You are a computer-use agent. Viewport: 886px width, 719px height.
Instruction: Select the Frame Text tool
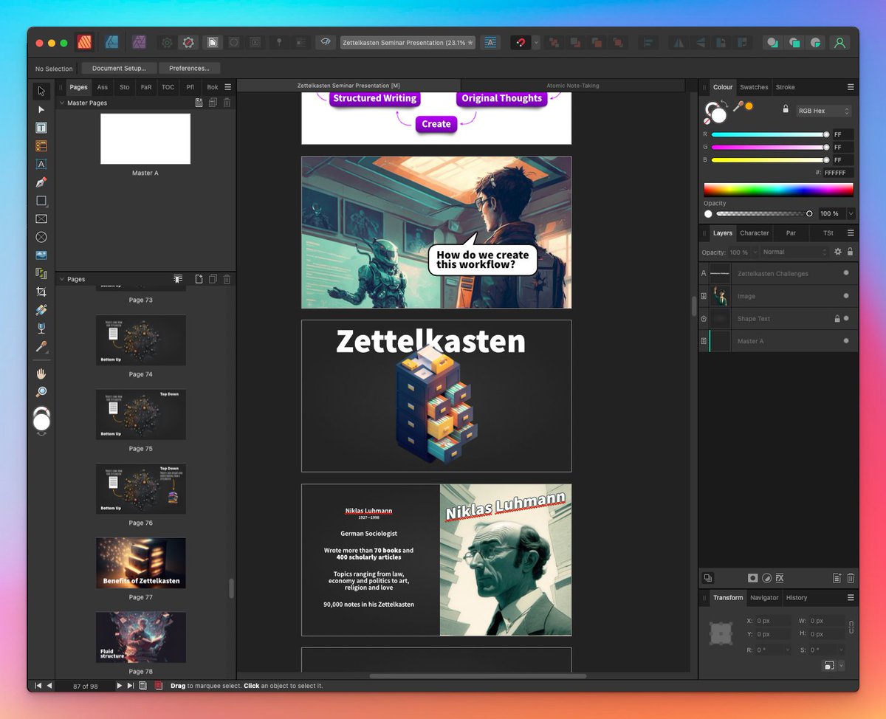point(41,128)
